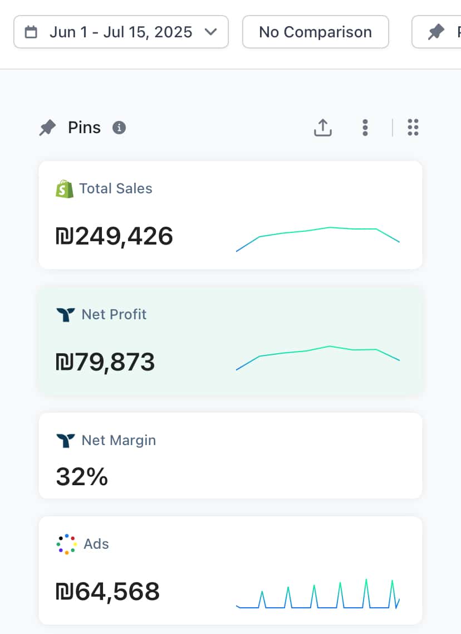The width and height of the screenshot is (461, 634).
Task: Click the whale icon on Net Margin
Action: click(x=66, y=441)
